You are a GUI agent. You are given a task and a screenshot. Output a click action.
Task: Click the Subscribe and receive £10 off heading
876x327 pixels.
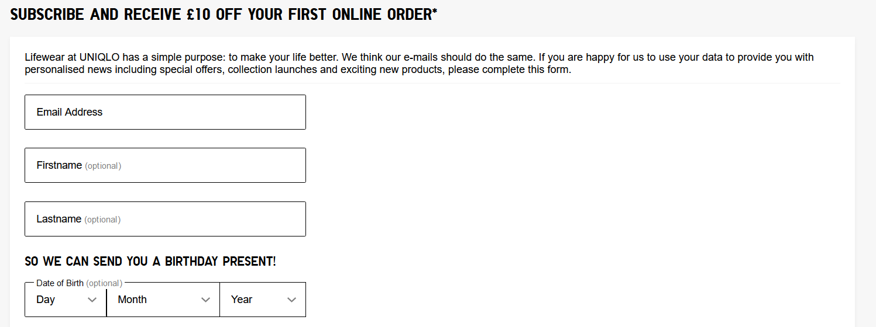[224, 15]
